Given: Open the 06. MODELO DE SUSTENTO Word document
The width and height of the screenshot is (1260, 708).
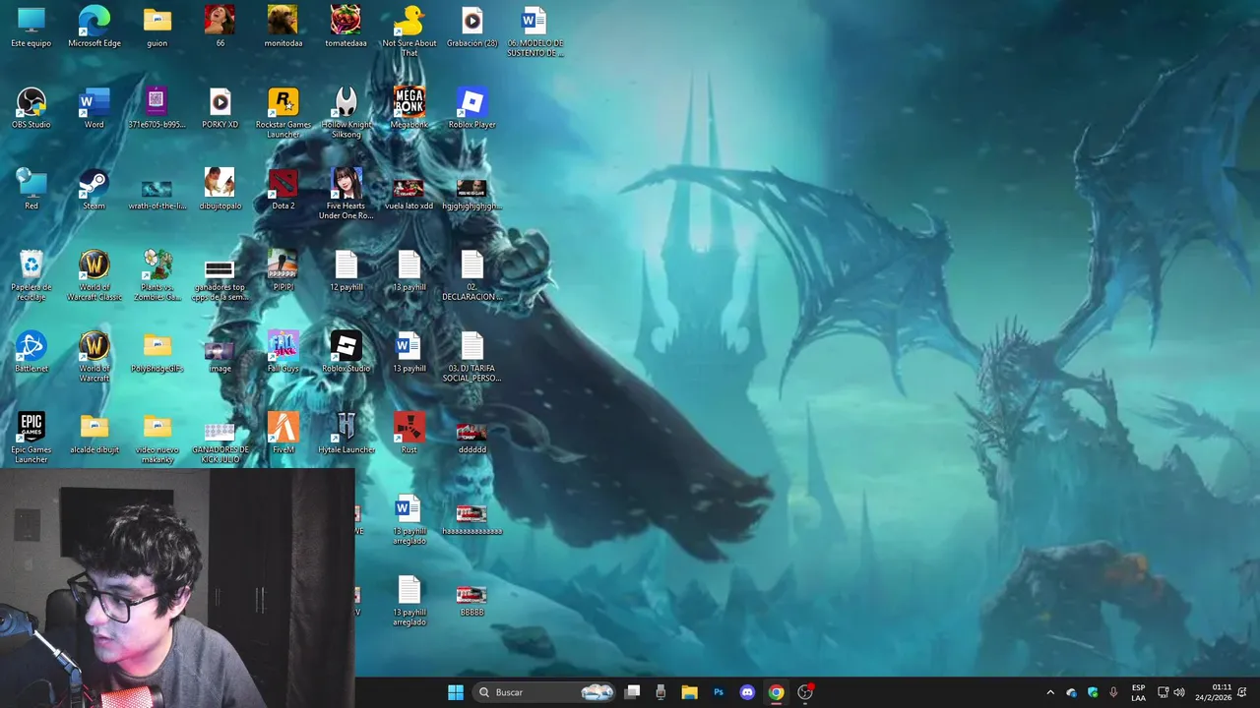Looking at the screenshot, I should pyautogui.click(x=535, y=31).
